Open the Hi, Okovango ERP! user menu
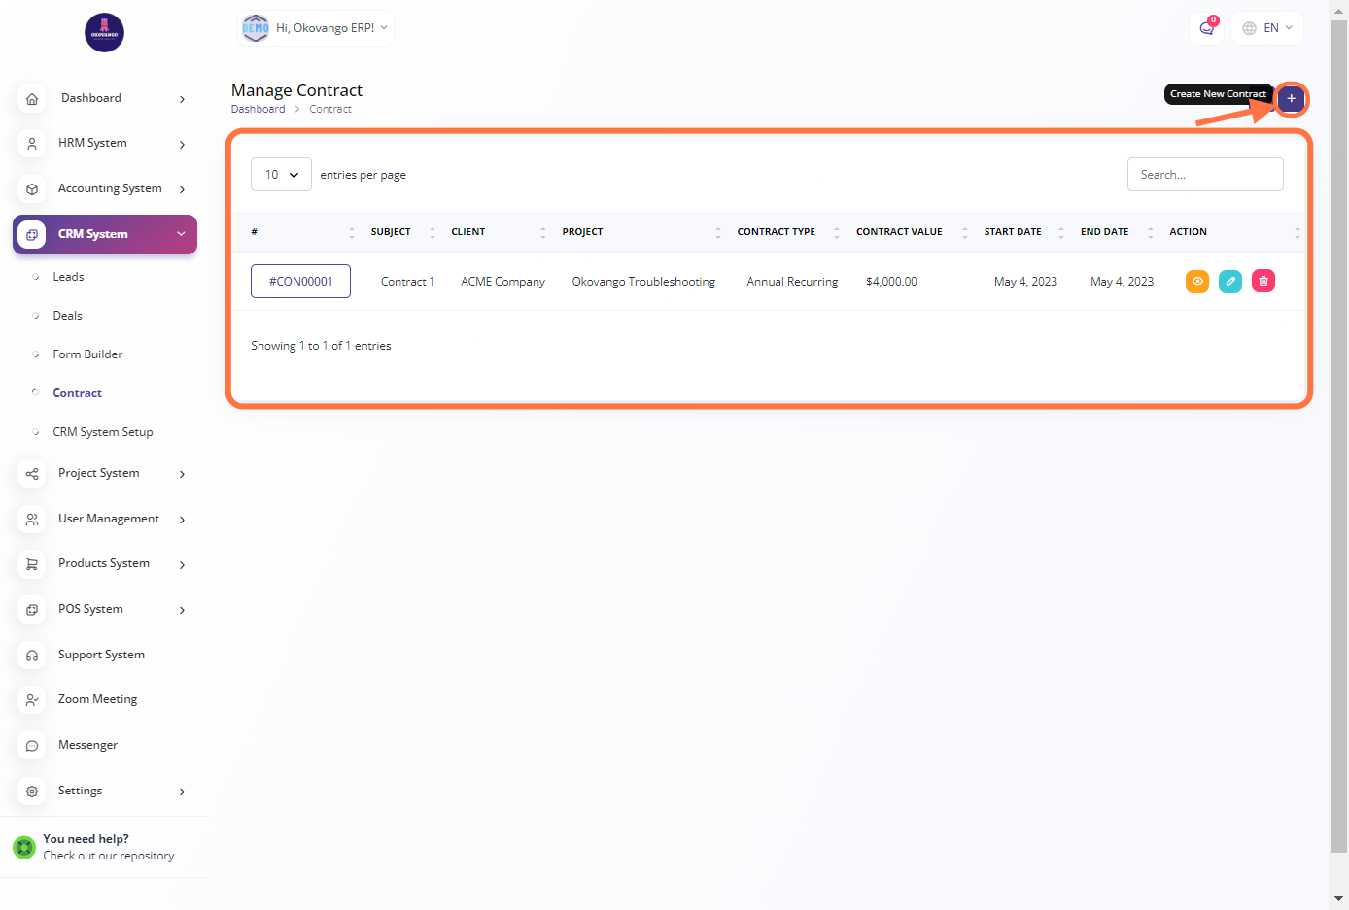1349x910 pixels. coord(317,28)
